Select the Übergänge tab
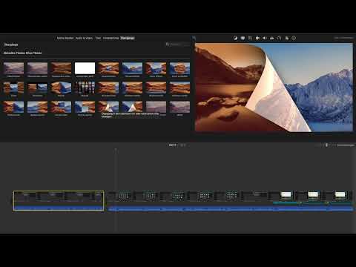The height and width of the screenshot is (267, 356). (x=128, y=38)
